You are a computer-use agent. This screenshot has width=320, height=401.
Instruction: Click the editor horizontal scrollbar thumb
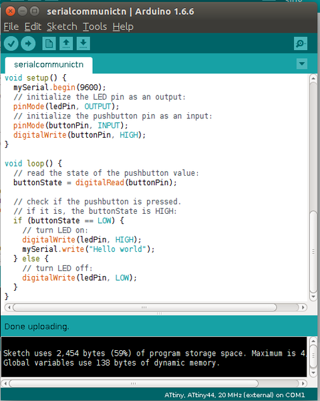coord(145,307)
